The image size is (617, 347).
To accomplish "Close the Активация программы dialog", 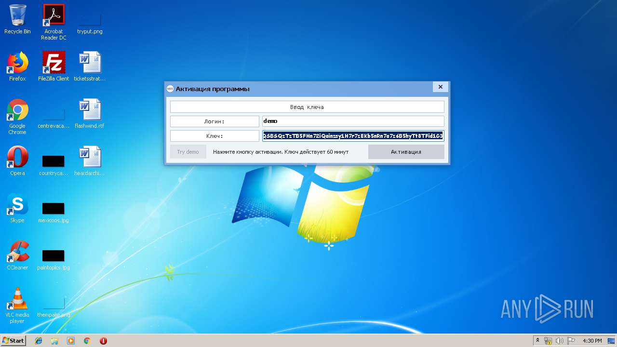I will 440,87.
